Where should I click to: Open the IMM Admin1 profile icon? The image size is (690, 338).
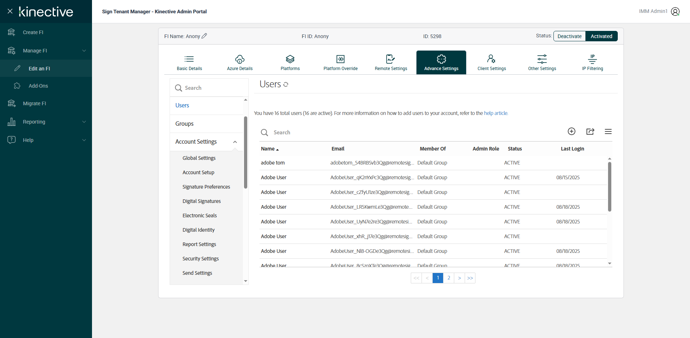tap(675, 11)
